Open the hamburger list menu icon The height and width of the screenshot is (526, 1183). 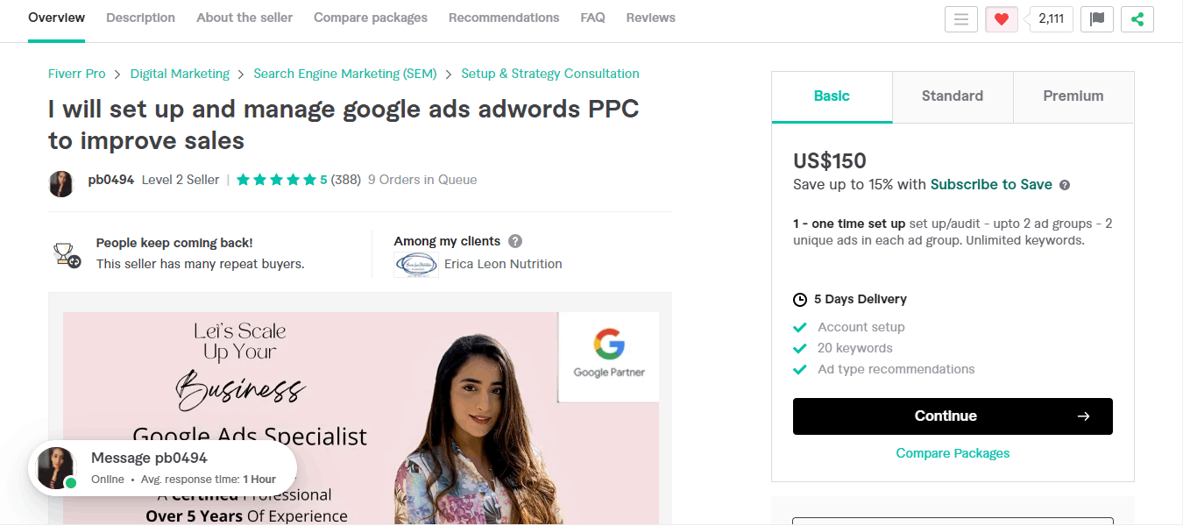(x=961, y=19)
